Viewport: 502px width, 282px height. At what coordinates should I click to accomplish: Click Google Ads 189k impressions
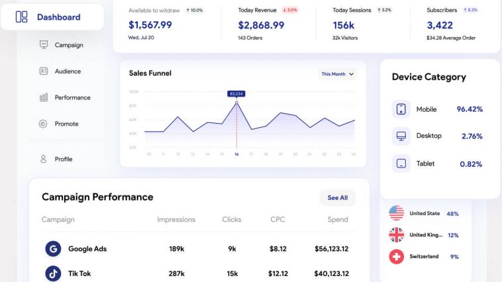point(176,249)
